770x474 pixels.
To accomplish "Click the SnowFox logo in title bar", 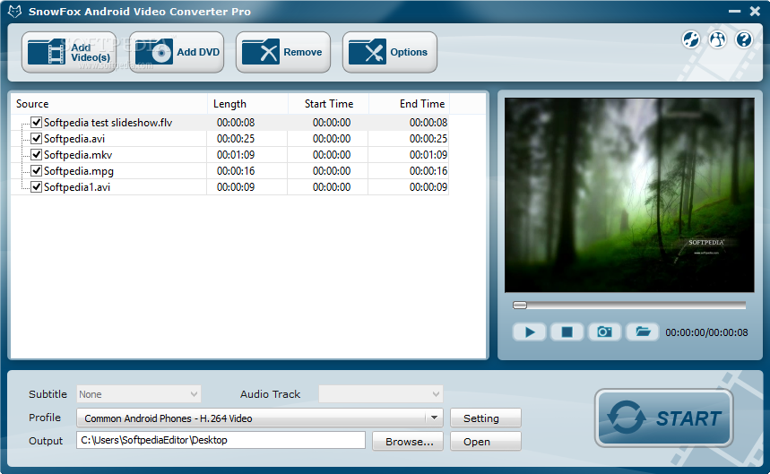I will click(x=14, y=12).
